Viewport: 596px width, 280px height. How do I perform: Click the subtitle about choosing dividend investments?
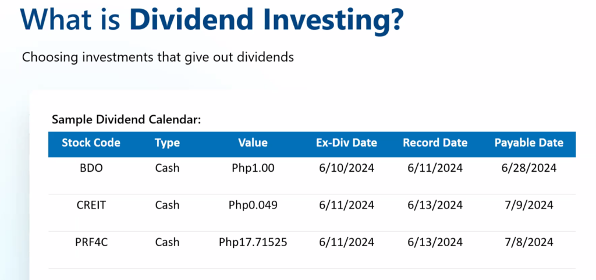point(158,58)
